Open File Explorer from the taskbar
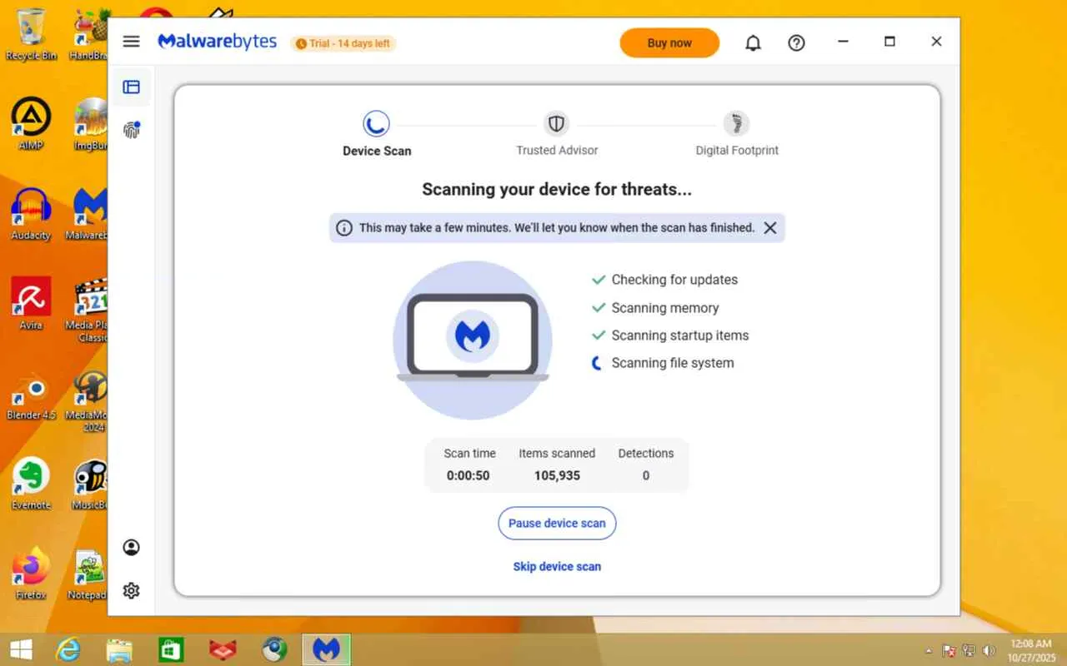The image size is (1067, 666). (119, 649)
